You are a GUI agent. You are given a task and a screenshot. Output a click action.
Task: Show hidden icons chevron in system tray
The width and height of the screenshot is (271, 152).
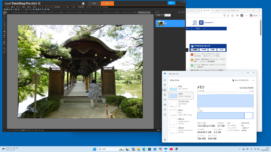(239, 149)
